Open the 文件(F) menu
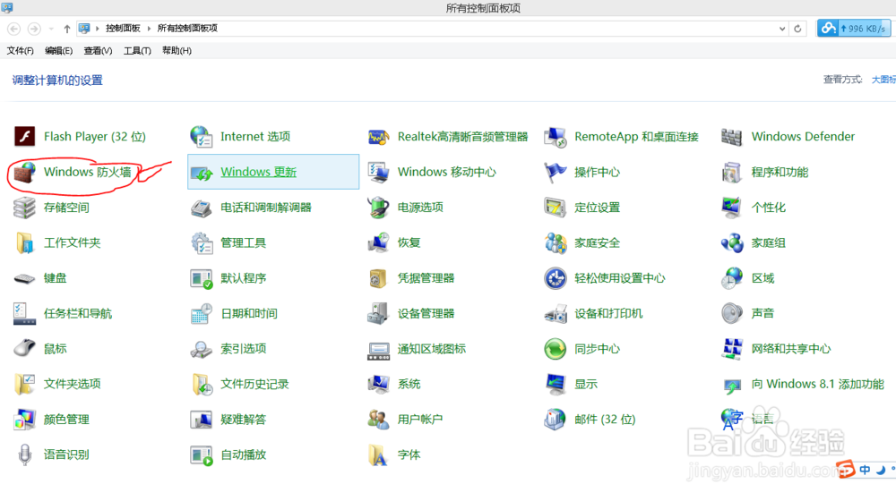Viewport: 896px width, 501px height. point(20,51)
